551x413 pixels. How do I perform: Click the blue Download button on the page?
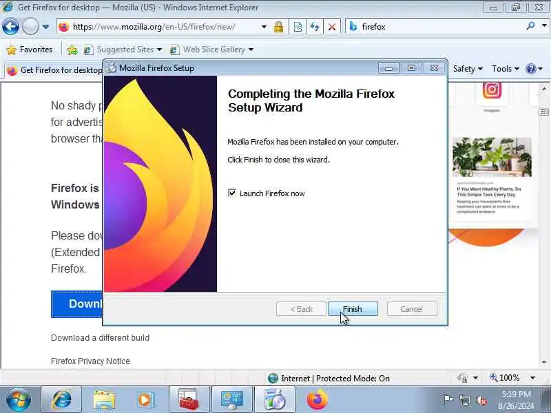(76, 304)
